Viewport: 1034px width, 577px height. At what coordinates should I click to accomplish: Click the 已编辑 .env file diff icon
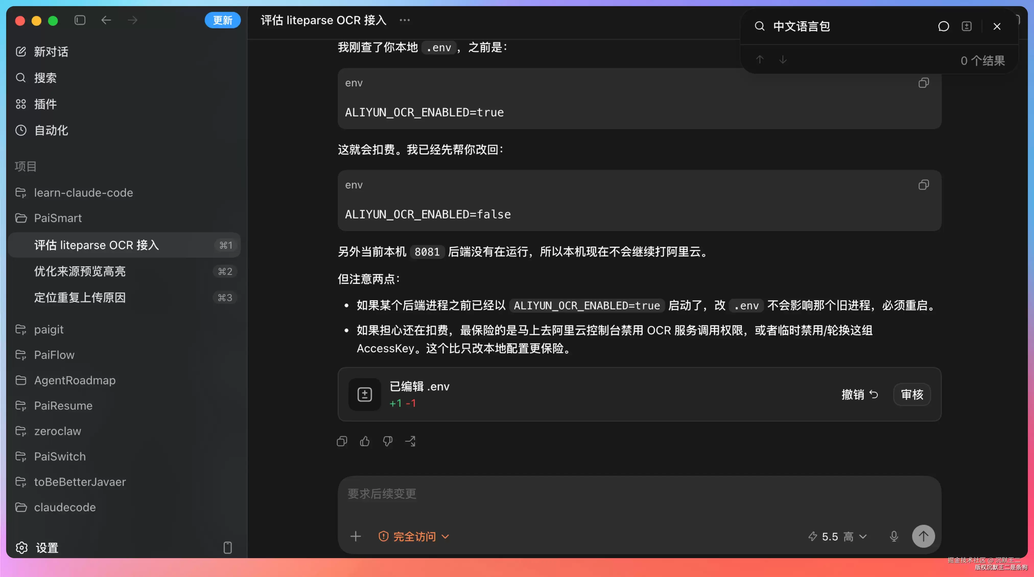[365, 395]
